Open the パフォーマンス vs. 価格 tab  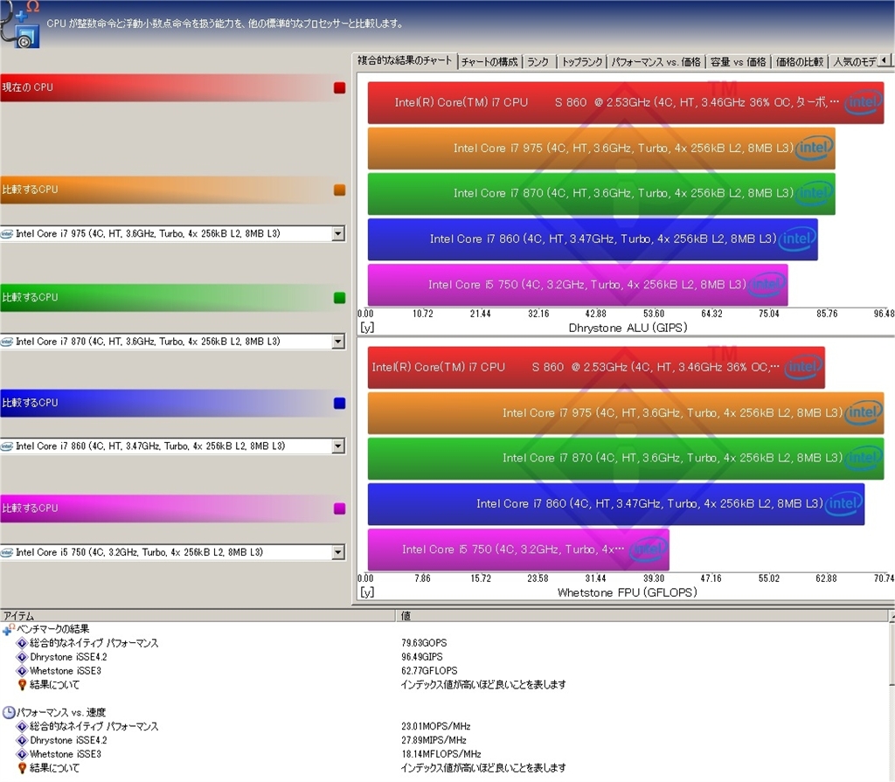click(656, 62)
